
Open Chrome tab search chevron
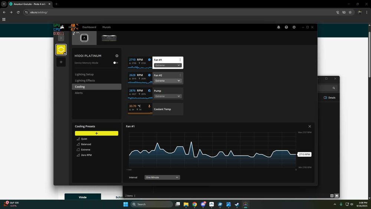(4, 4)
